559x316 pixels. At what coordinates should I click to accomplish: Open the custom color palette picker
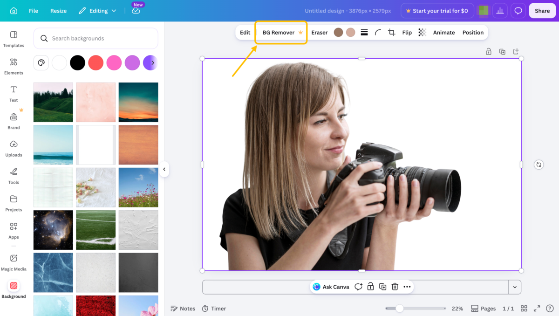pyautogui.click(x=41, y=62)
